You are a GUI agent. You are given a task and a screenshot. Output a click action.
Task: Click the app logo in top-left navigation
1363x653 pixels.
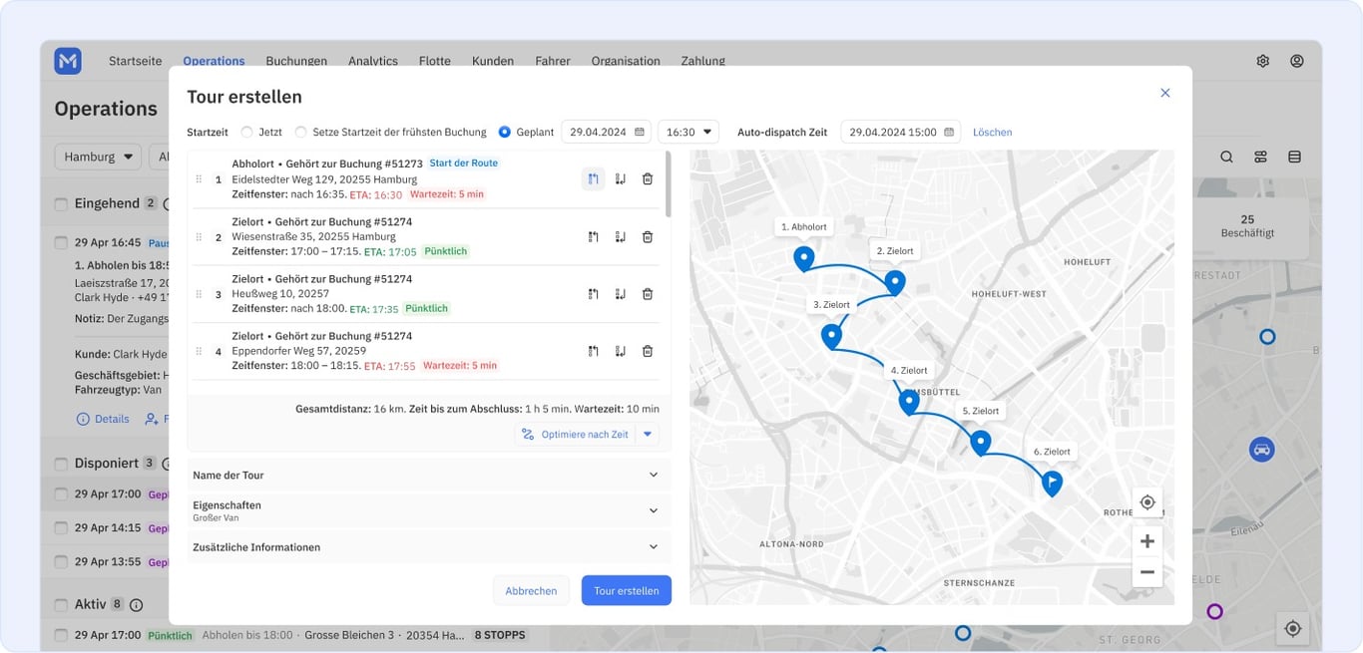point(68,61)
